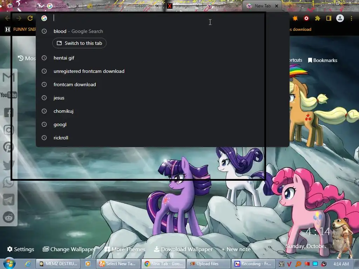Open Instagram from the sidebar
The height and width of the screenshot is (269, 359).
9,130
